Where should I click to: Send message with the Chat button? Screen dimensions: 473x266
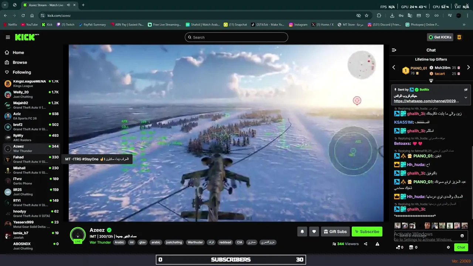tap(461, 247)
